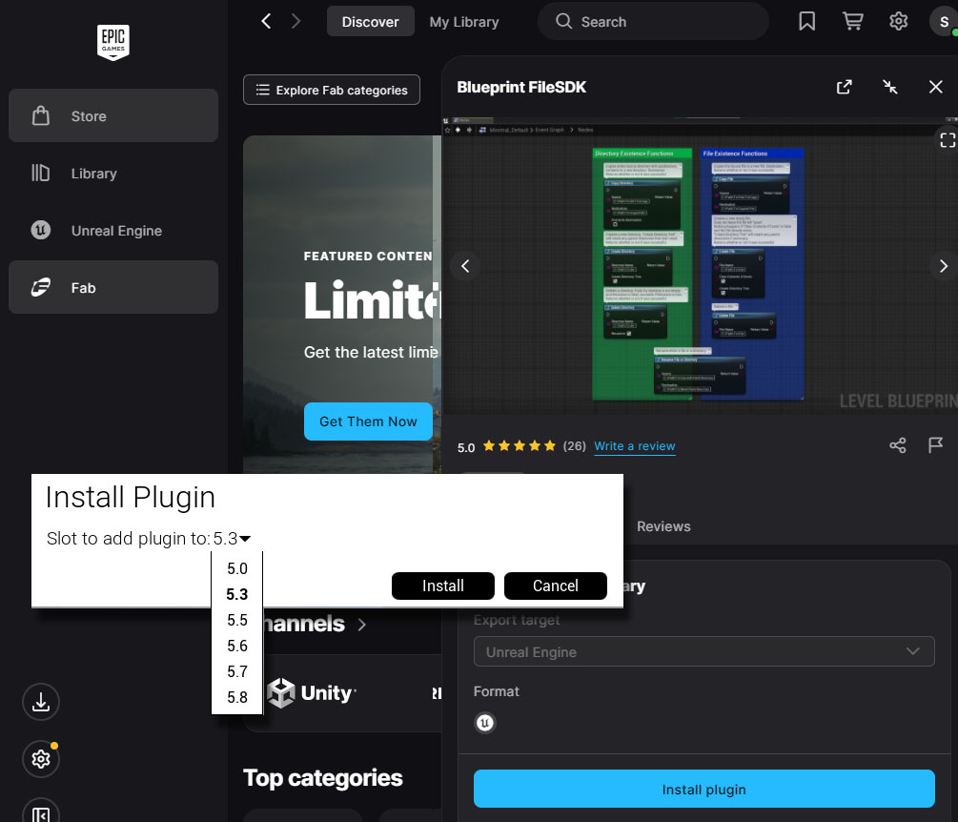Select version 5.0 from list

click(237, 568)
